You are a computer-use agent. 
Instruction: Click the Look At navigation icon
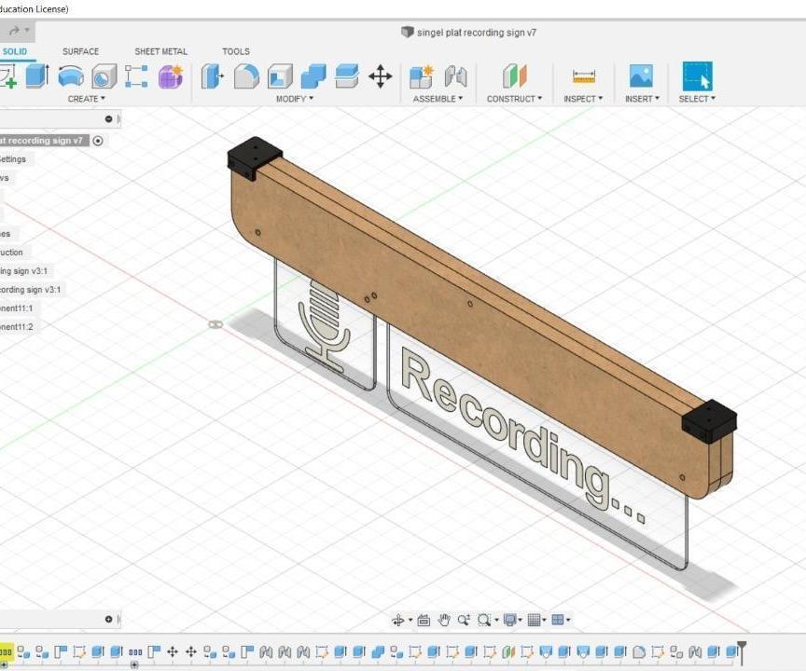click(x=424, y=620)
